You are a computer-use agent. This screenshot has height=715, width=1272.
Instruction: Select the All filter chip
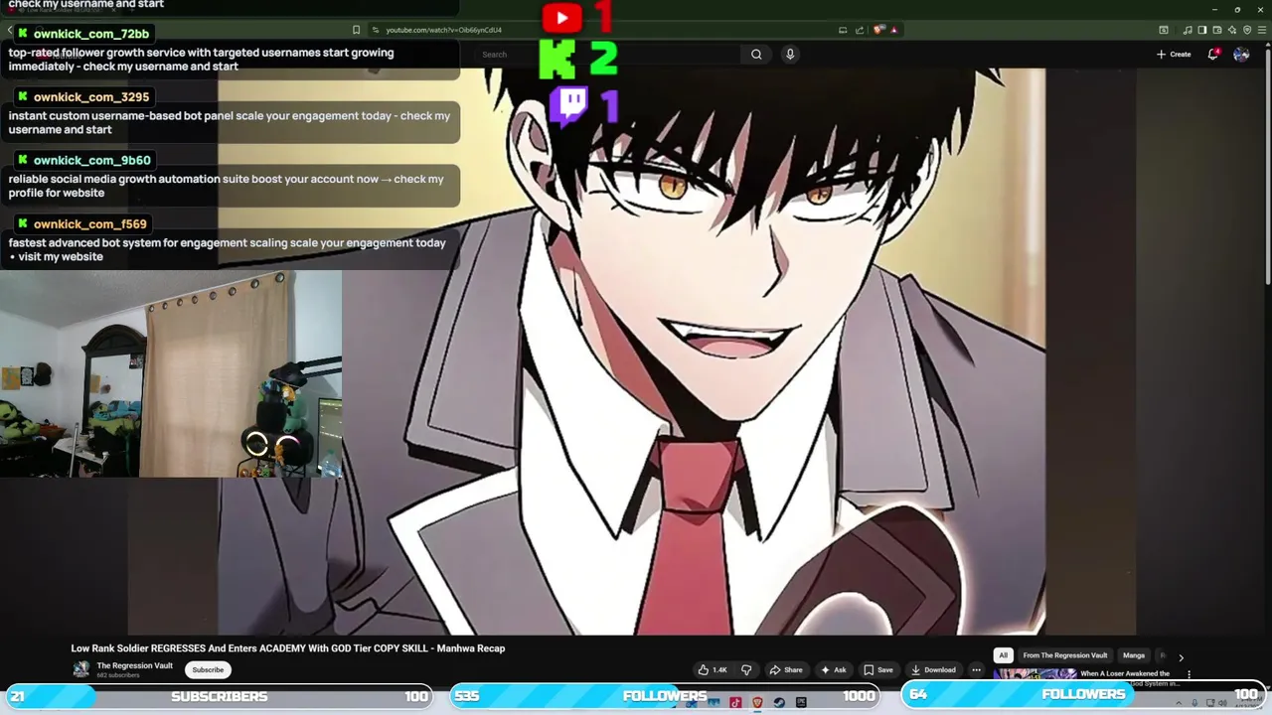tap(1003, 655)
